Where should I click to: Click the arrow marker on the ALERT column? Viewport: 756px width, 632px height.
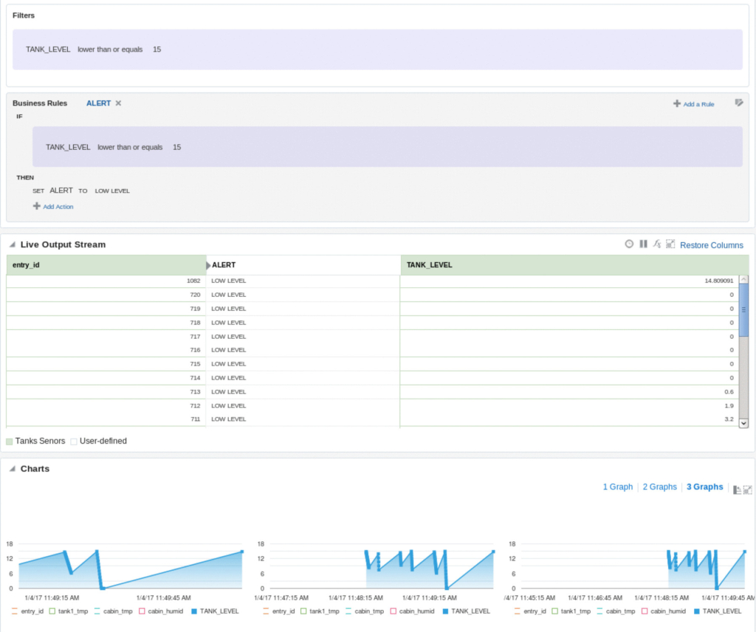tap(208, 265)
